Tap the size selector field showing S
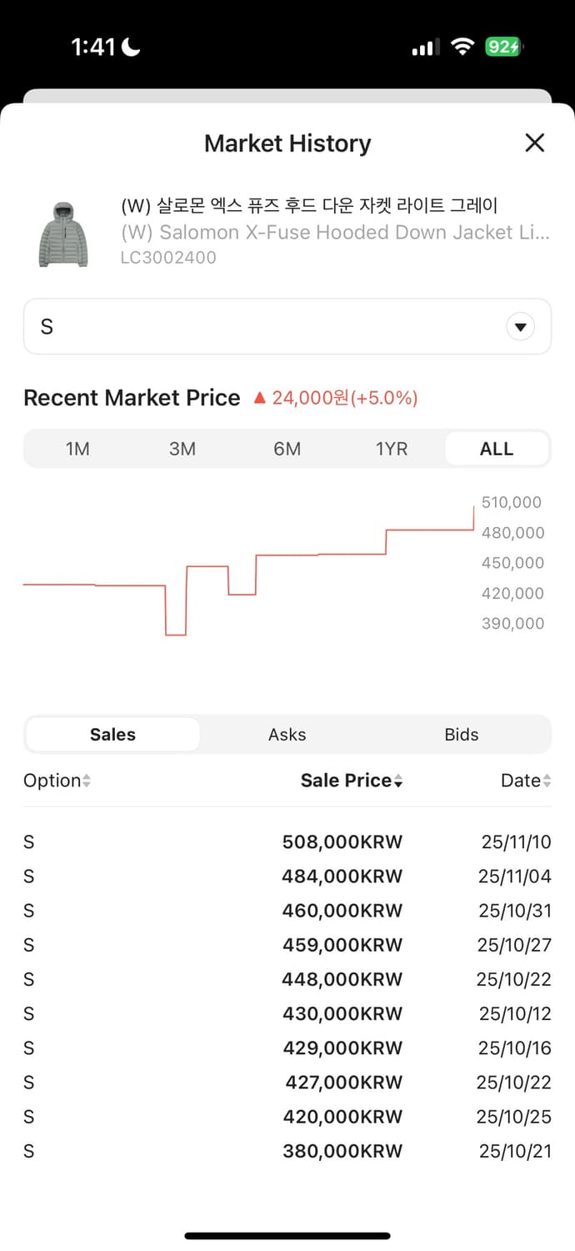This screenshot has height=1251, width=575. [x=267, y=327]
